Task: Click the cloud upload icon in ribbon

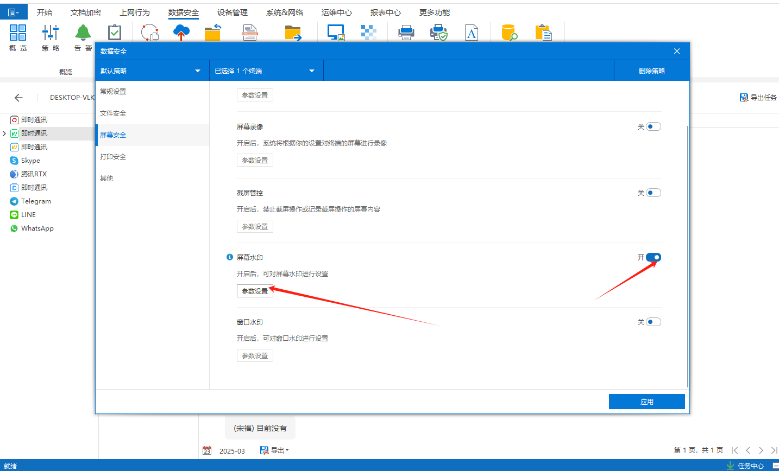Action: click(x=181, y=33)
